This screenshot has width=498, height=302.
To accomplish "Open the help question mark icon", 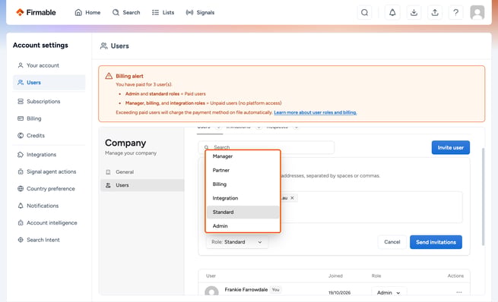I will pyautogui.click(x=455, y=12).
